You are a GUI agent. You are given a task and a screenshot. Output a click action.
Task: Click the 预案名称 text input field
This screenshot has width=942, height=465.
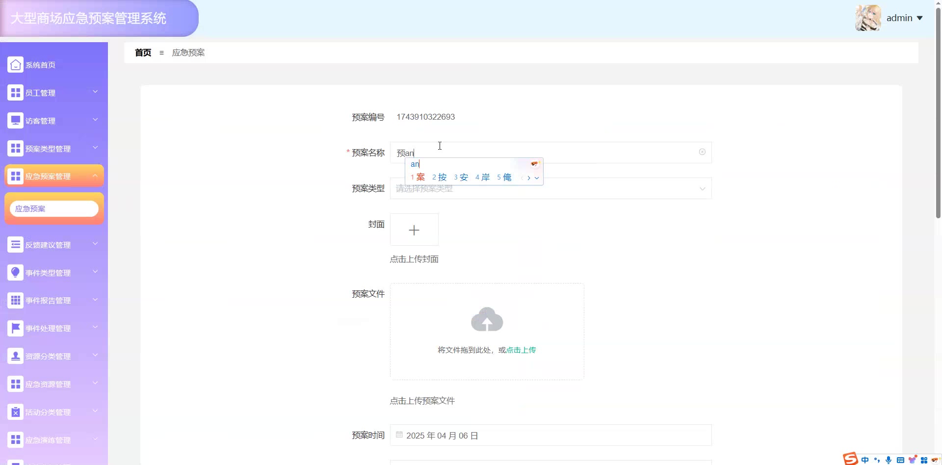550,153
